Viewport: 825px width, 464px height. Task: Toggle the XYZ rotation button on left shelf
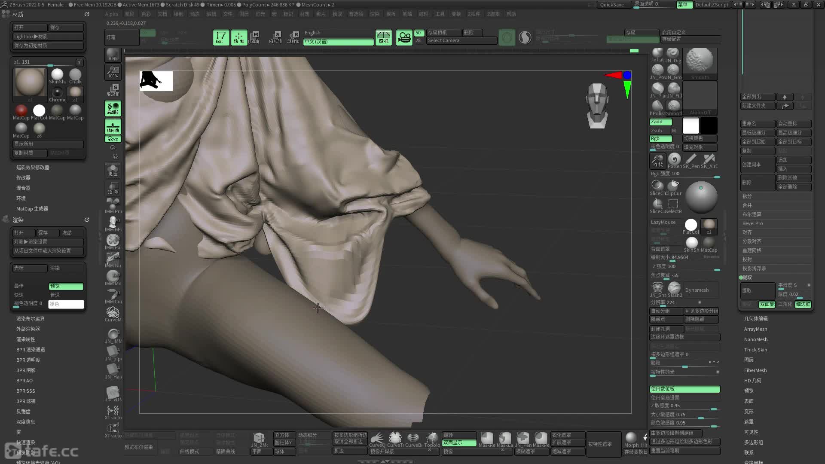tap(113, 139)
